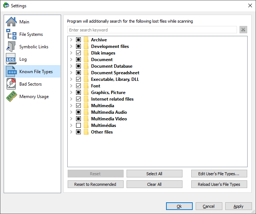Open Memory Usage RAM chip icon
The height and width of the screenshot is (214, 256).
[x=12, y=96]
